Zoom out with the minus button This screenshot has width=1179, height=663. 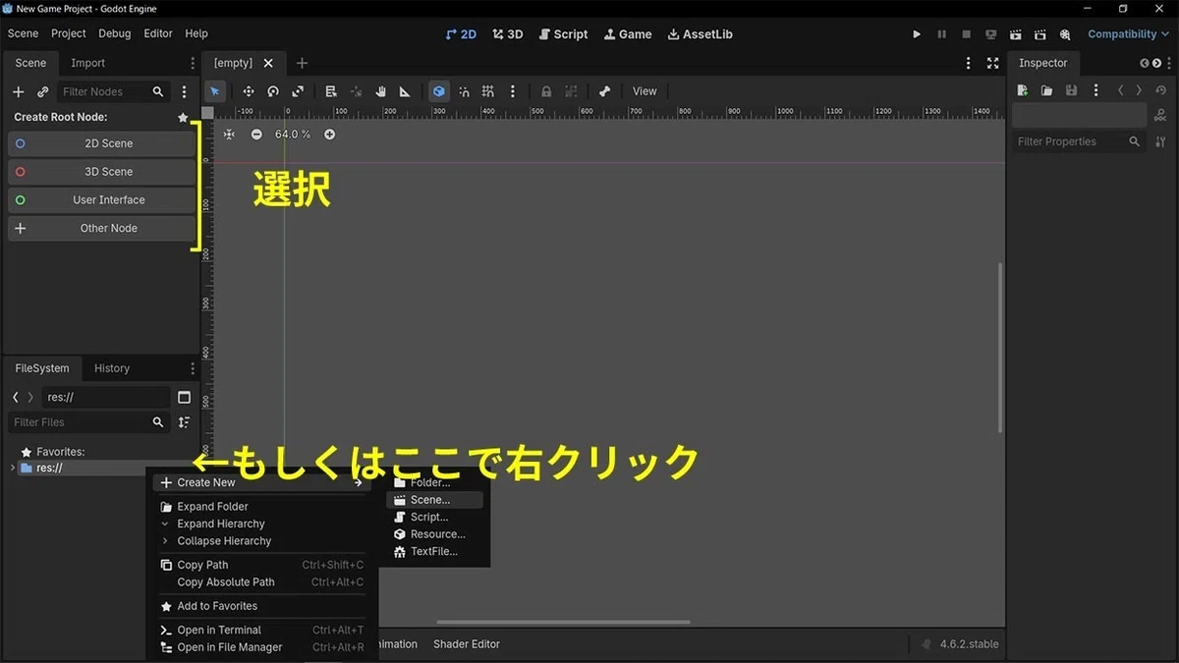pyautogui.click(x=256, y=134)
